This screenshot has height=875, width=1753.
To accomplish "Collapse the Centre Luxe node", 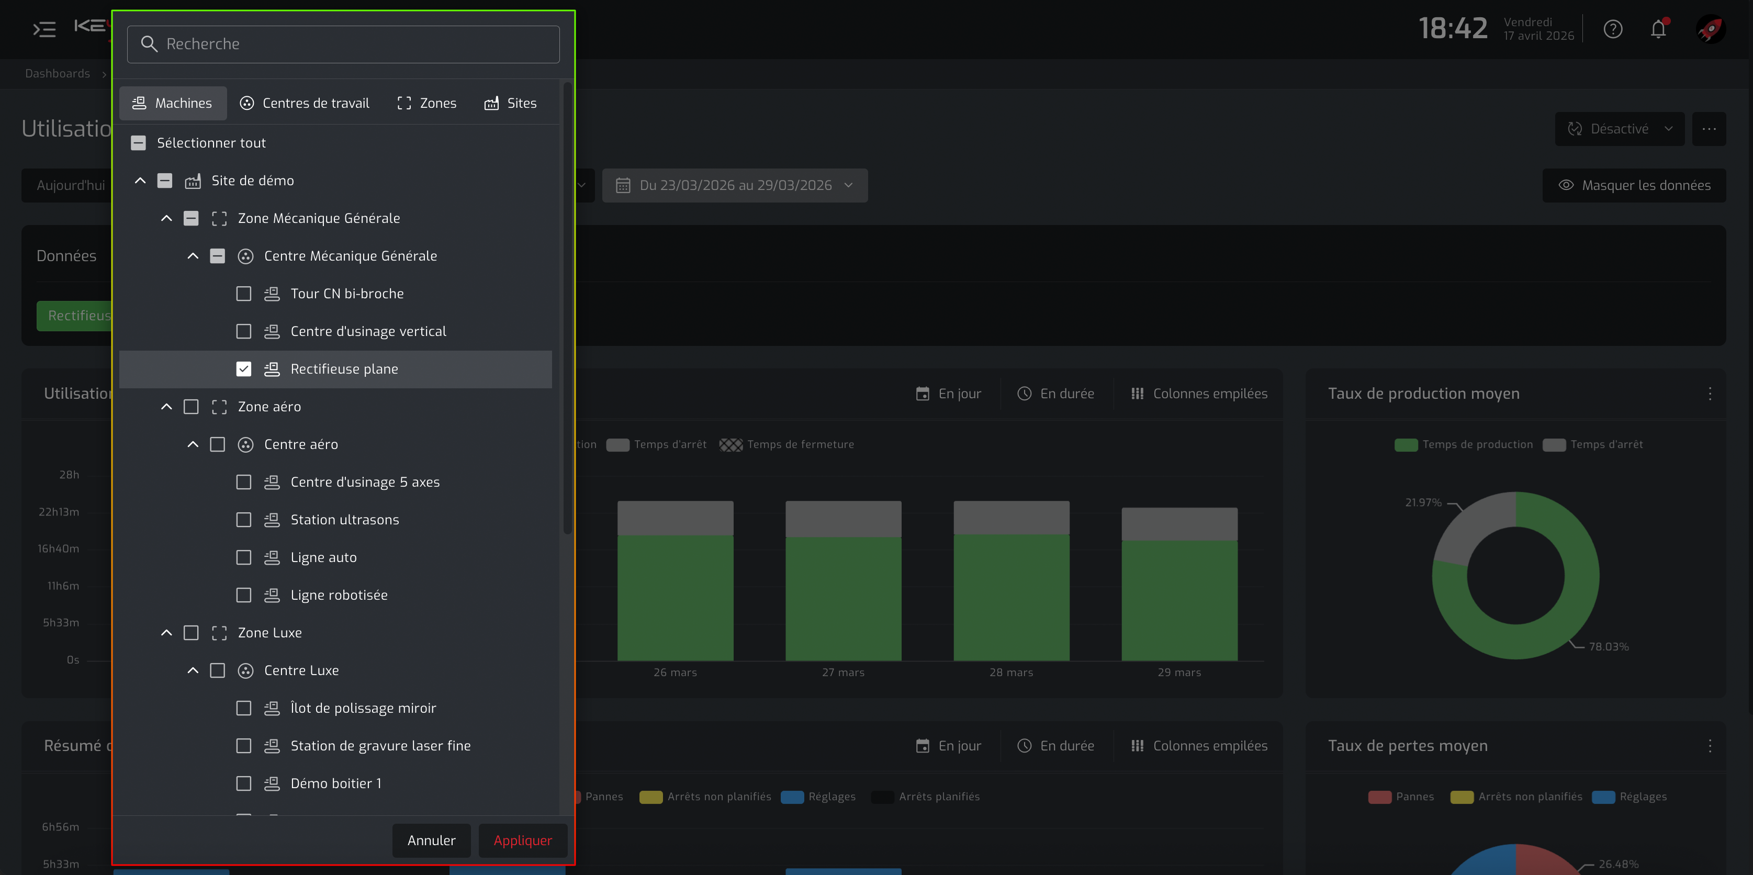I will click(193, 671).
